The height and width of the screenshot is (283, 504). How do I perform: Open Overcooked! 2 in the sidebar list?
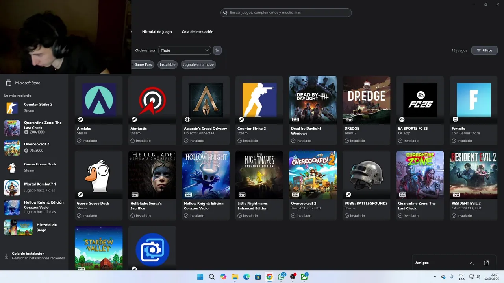tap(34, 148)
